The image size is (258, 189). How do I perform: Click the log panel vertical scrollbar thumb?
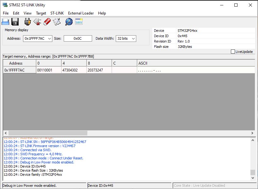click(x=253, y=172)
